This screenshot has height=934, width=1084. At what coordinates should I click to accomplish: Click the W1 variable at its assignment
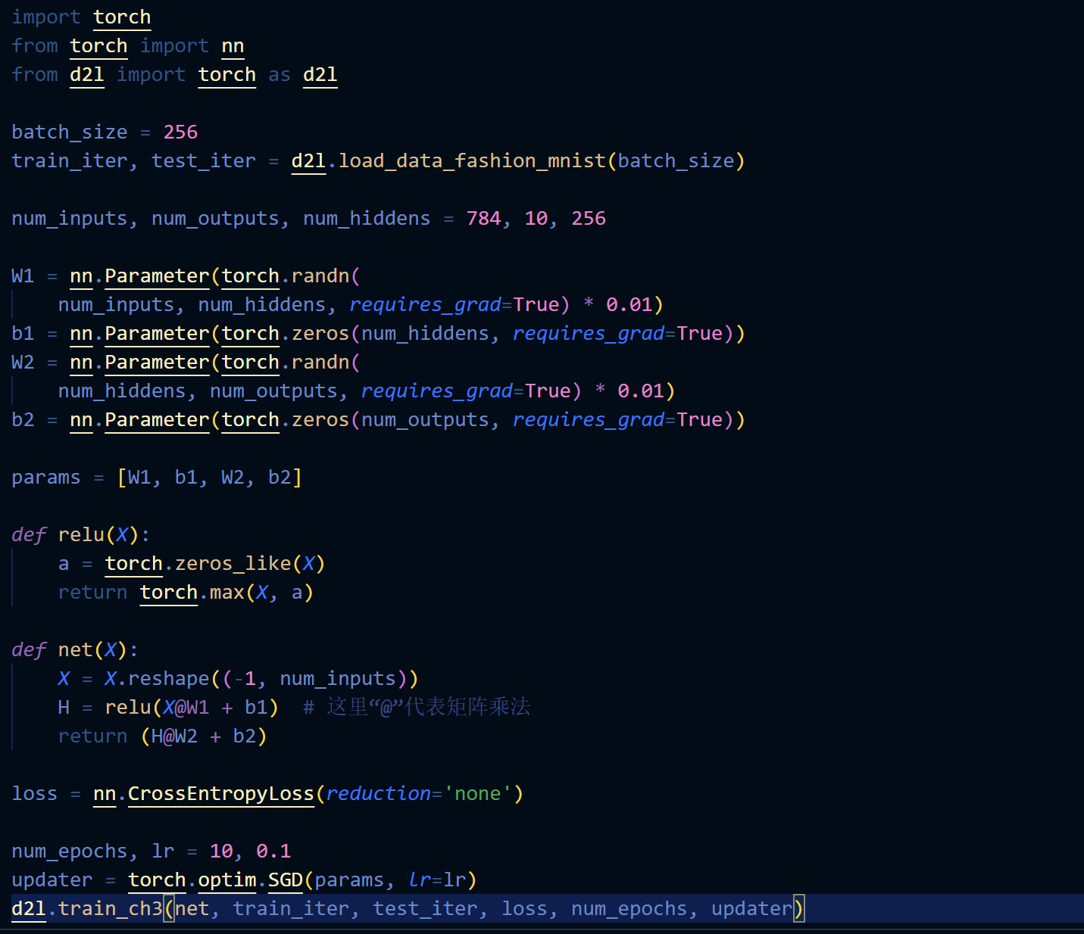click(x=23, y=276)
